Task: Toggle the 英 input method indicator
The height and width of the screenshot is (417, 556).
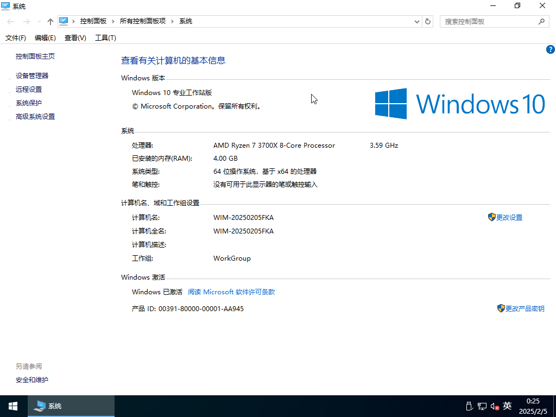Action: coord(507,406)
